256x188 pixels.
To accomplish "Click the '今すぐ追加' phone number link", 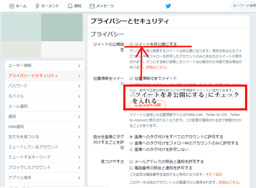I will tap(214, 174).
